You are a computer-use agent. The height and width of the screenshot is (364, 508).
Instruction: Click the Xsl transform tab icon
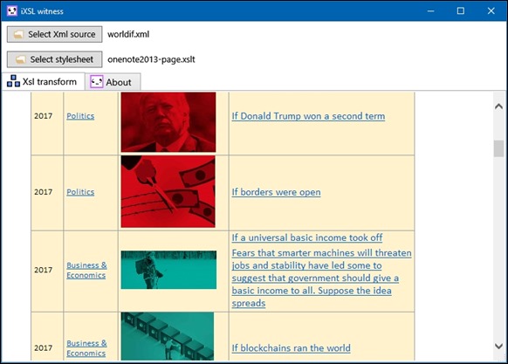(13, 81)
